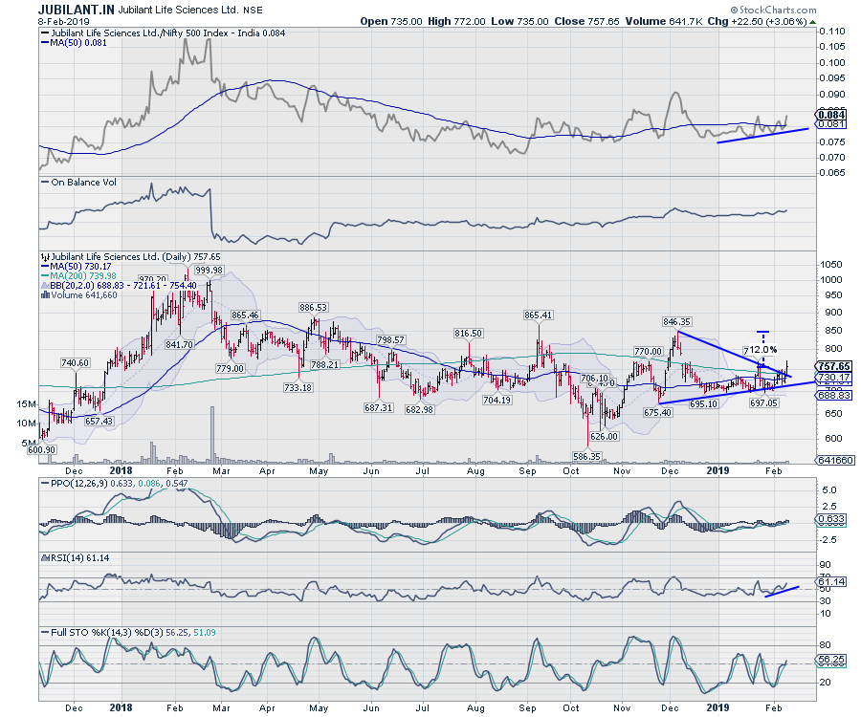Click the NSE exchange label
The image size is (861, 717).
click(x=253, y=11)
